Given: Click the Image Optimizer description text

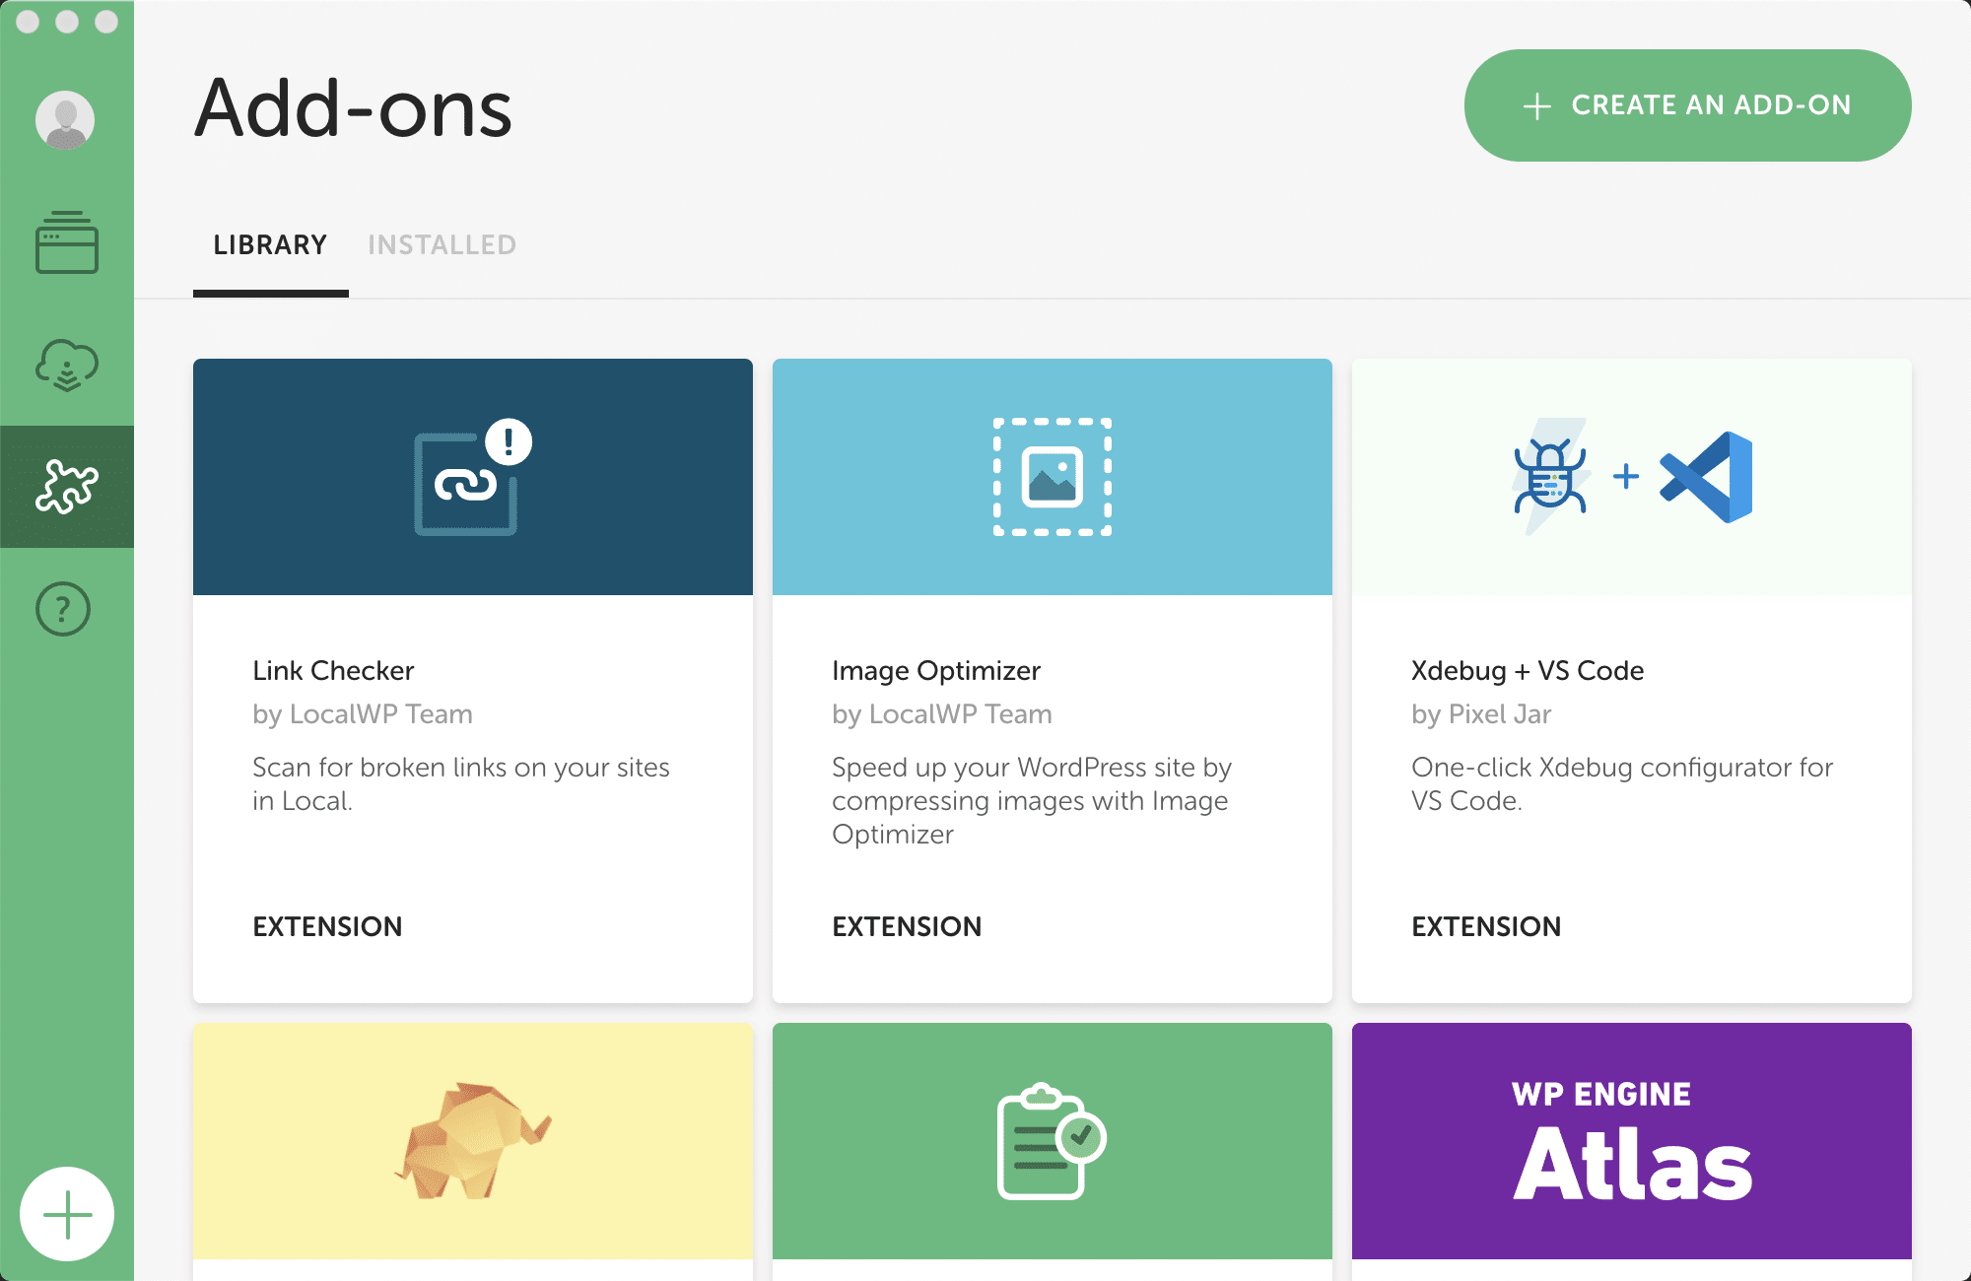Looking at the screenshot, I should tap(1031, 800).
